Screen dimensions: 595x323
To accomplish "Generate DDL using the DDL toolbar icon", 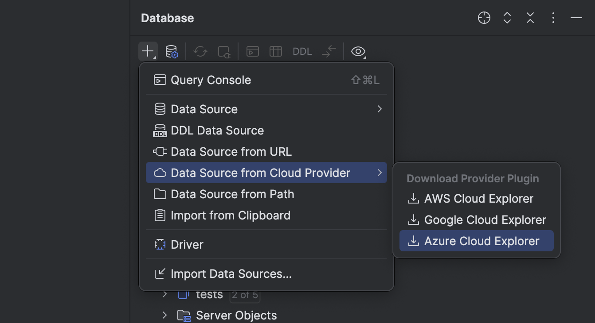I will (302, 51).
